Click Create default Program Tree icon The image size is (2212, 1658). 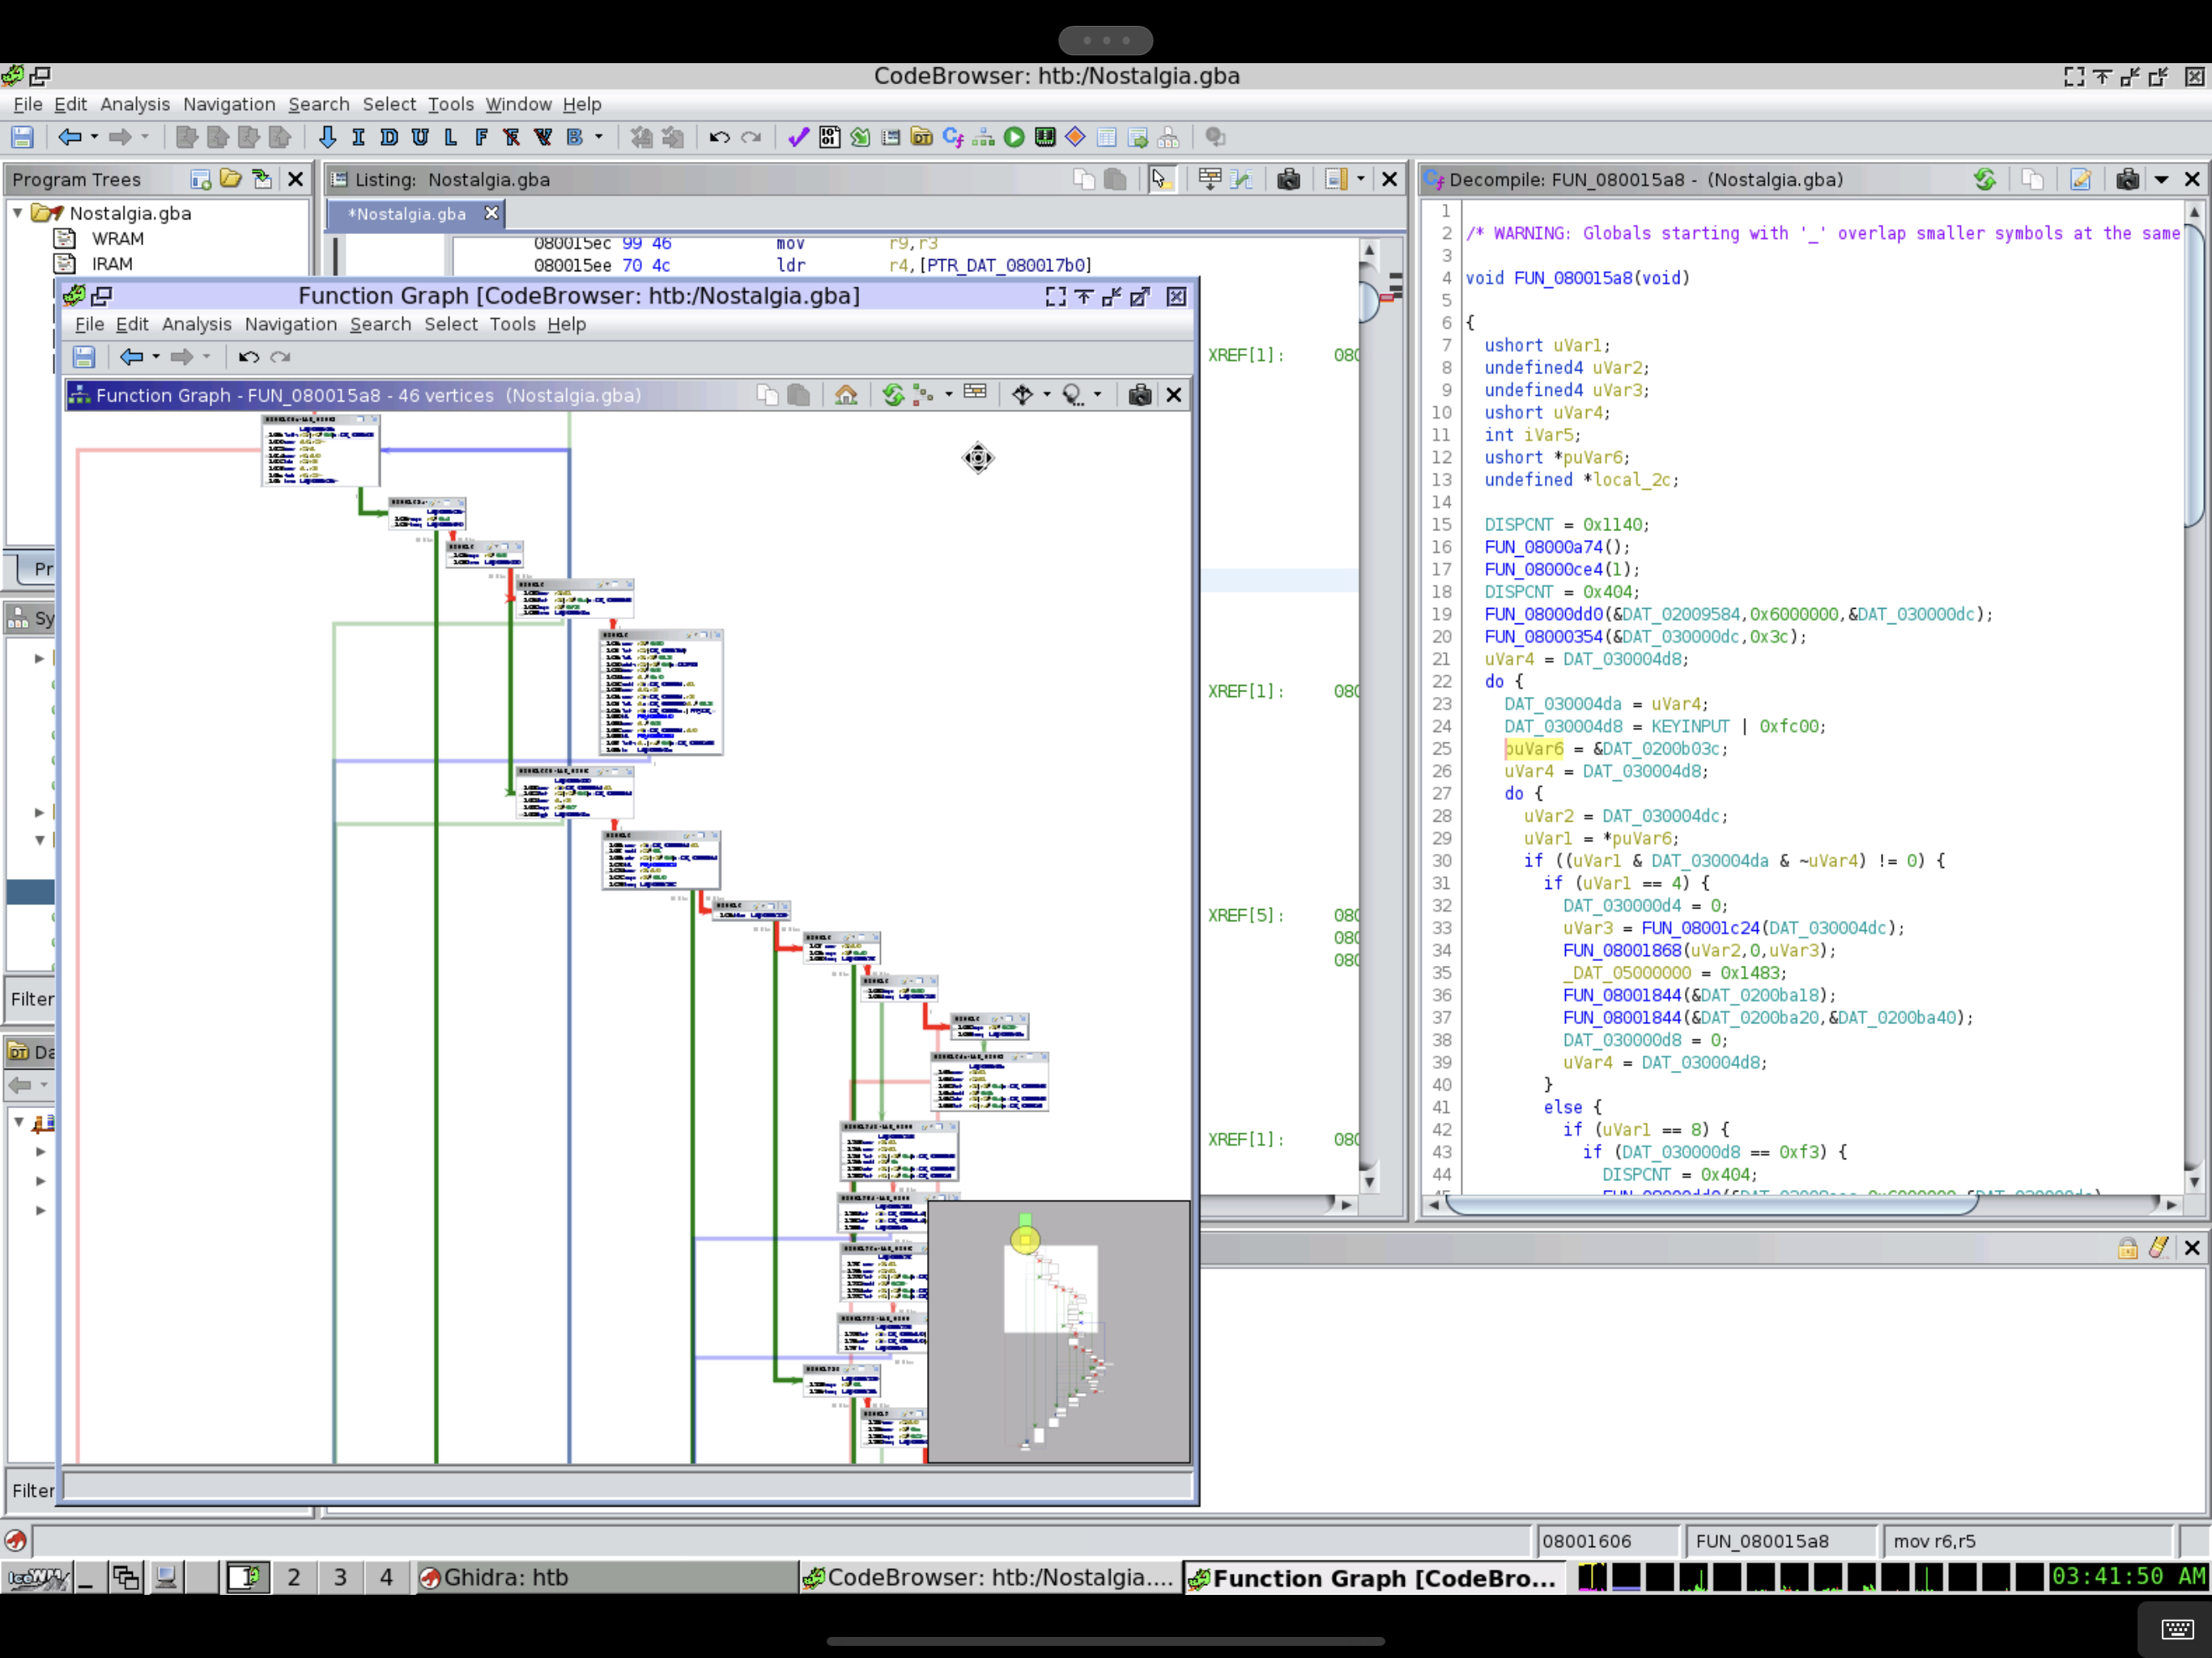tap(200, 179)
